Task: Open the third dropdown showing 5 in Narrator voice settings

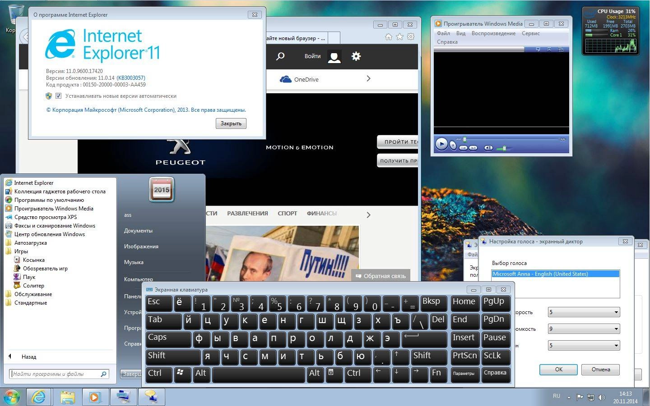Action: [x=584, y=345]
